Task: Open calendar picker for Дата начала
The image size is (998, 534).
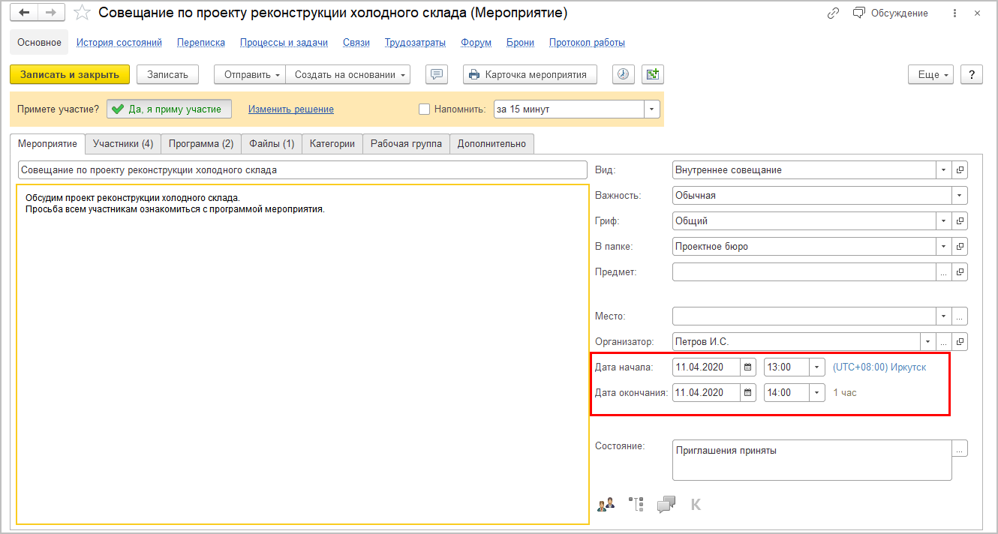Action: coord(748,367)
